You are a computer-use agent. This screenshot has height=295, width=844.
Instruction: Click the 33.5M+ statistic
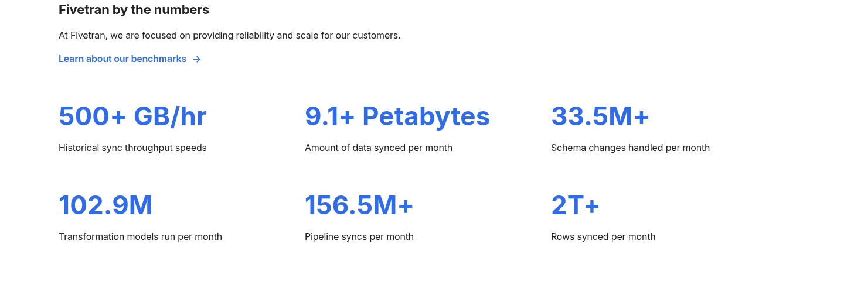click(600, 116)
